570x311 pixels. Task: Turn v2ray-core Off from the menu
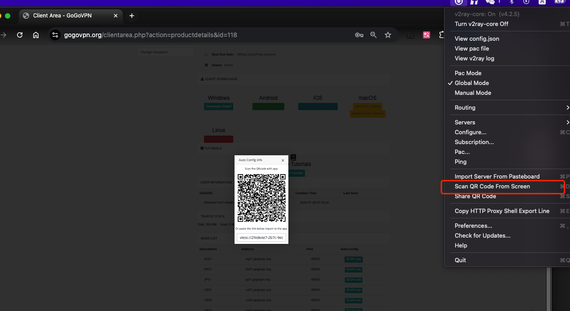click(482, 24)
